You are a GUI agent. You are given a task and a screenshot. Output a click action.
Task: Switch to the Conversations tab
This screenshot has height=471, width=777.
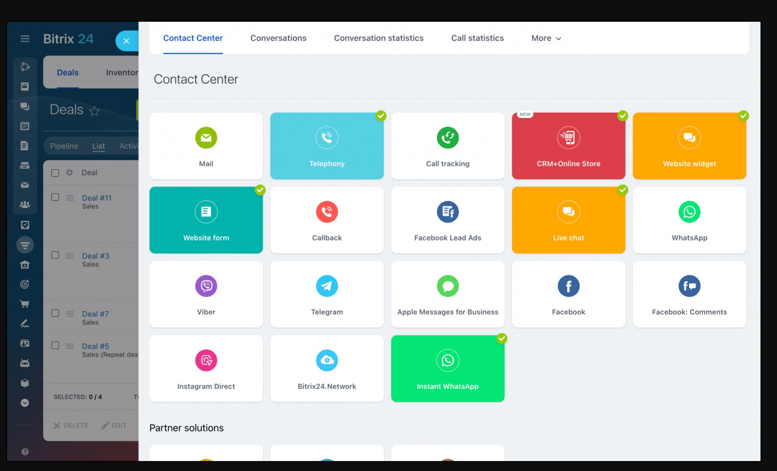pos(278,38)
